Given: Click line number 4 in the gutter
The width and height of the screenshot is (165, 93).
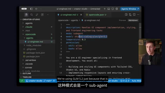Looking at the screenshot, I should (61, 37).
